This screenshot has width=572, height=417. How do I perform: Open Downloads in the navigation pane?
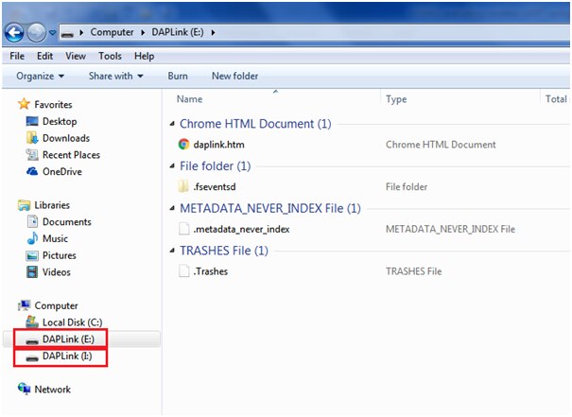coord(66,138)
